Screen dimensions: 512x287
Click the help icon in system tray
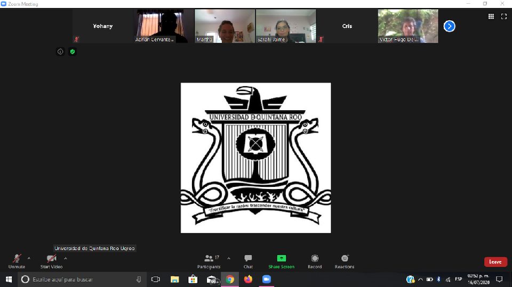pos(410,280)
